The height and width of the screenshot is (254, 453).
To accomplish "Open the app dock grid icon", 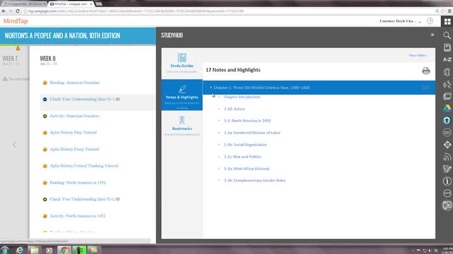I will pos(447,21).
